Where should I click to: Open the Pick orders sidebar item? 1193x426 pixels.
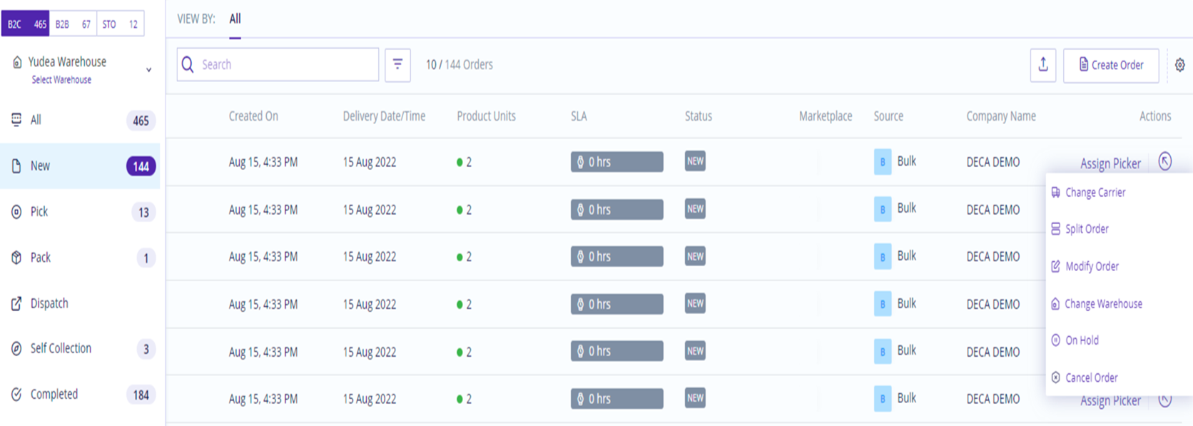39,212
